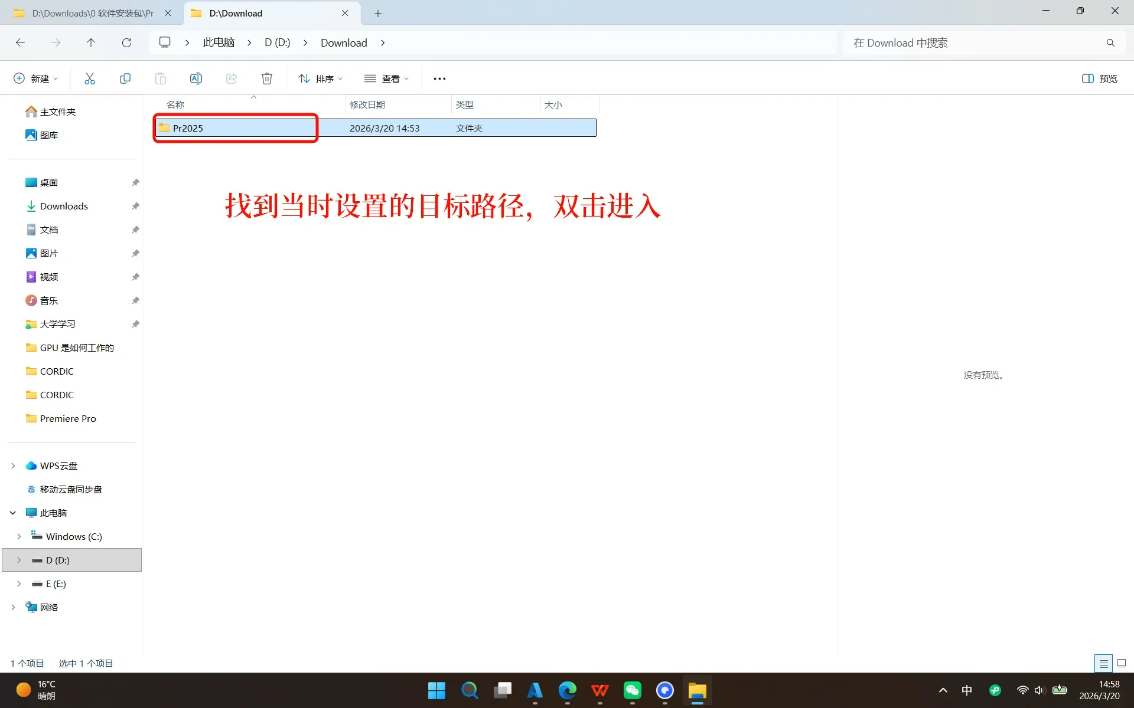
Task: Open Downloads in quick access sidebar
Action: 64,206
